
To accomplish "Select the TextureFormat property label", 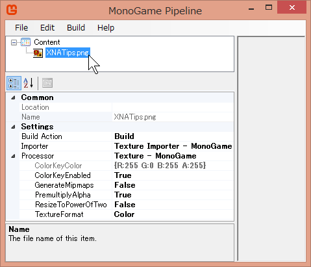I will tap(59, 214).
